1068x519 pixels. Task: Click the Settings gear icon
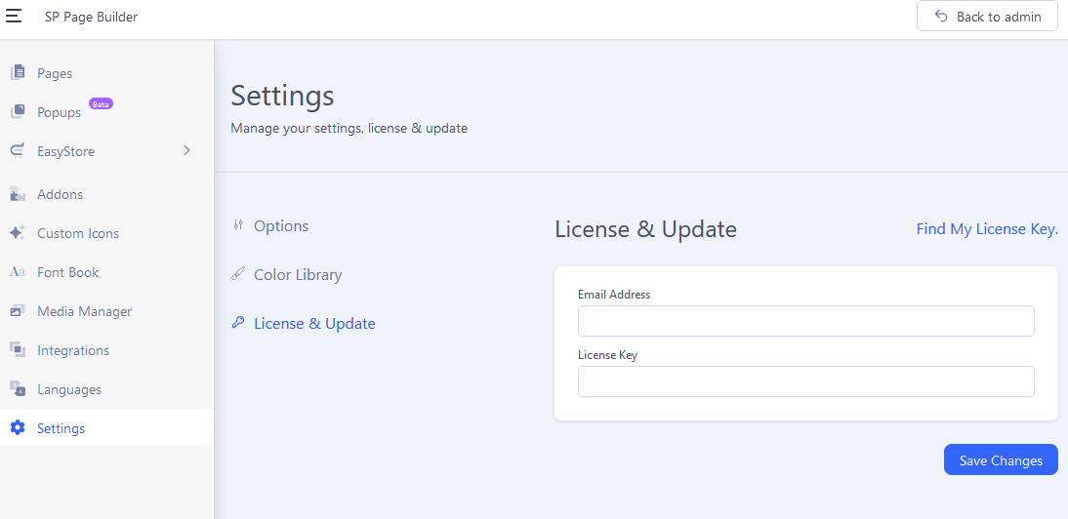tap(18, 428)
